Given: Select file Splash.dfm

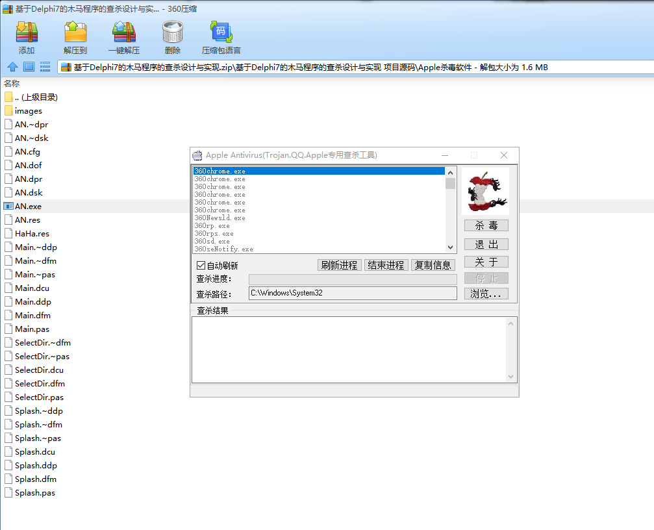Looking at the screenshot, I should tap(31, 479).
